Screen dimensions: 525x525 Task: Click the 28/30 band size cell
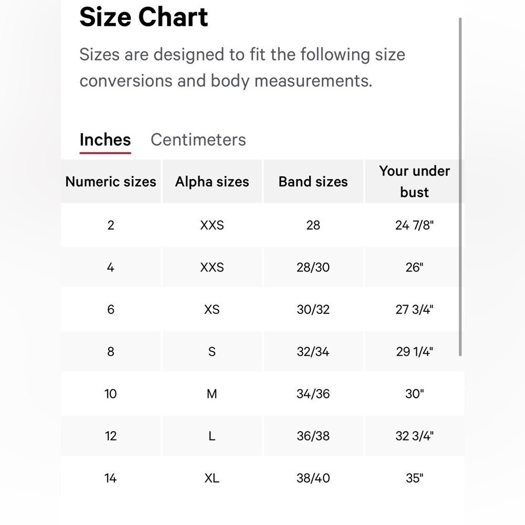313,267
